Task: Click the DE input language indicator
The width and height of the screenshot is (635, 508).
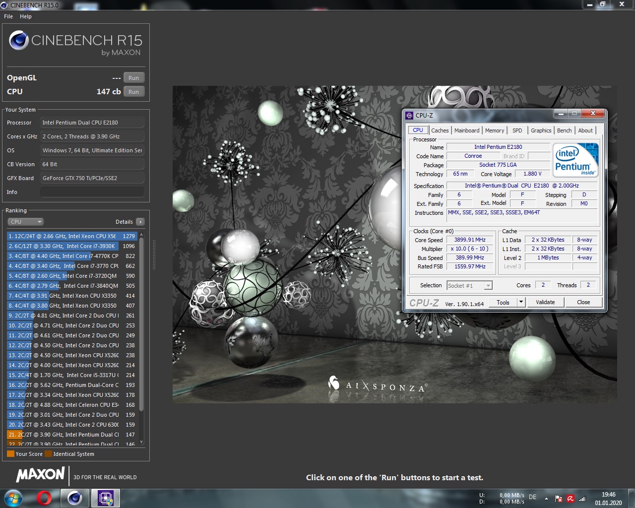Action: (x=532, y=497)
